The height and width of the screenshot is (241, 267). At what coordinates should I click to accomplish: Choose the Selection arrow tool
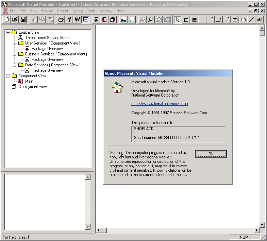point(178,20)
